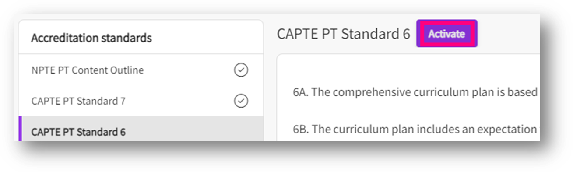Viewport: 573px width, 172px height.
Task: Click the CAPTE PT Standard 6 page heading
Action: tap(344, 34)
